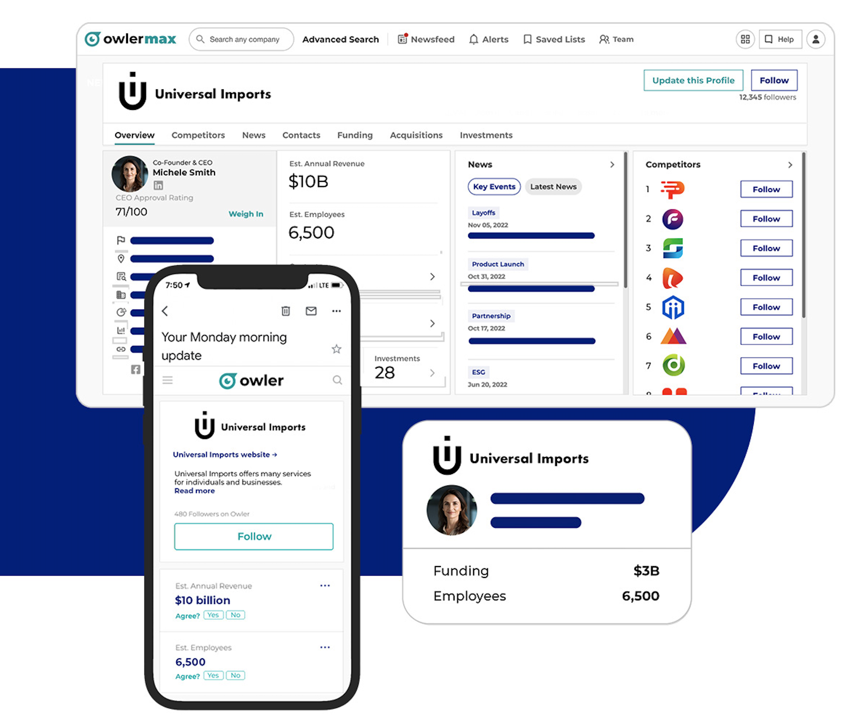This screenshot has width=848, height=722.
Task: Open the Team page
Action: 616,39
